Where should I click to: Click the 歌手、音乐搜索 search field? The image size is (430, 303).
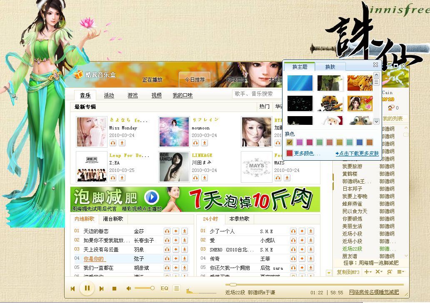coord(258,94)
